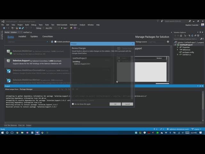Click the Task View taskbar icon
This screenshot has height=154, width=205.
12,133
